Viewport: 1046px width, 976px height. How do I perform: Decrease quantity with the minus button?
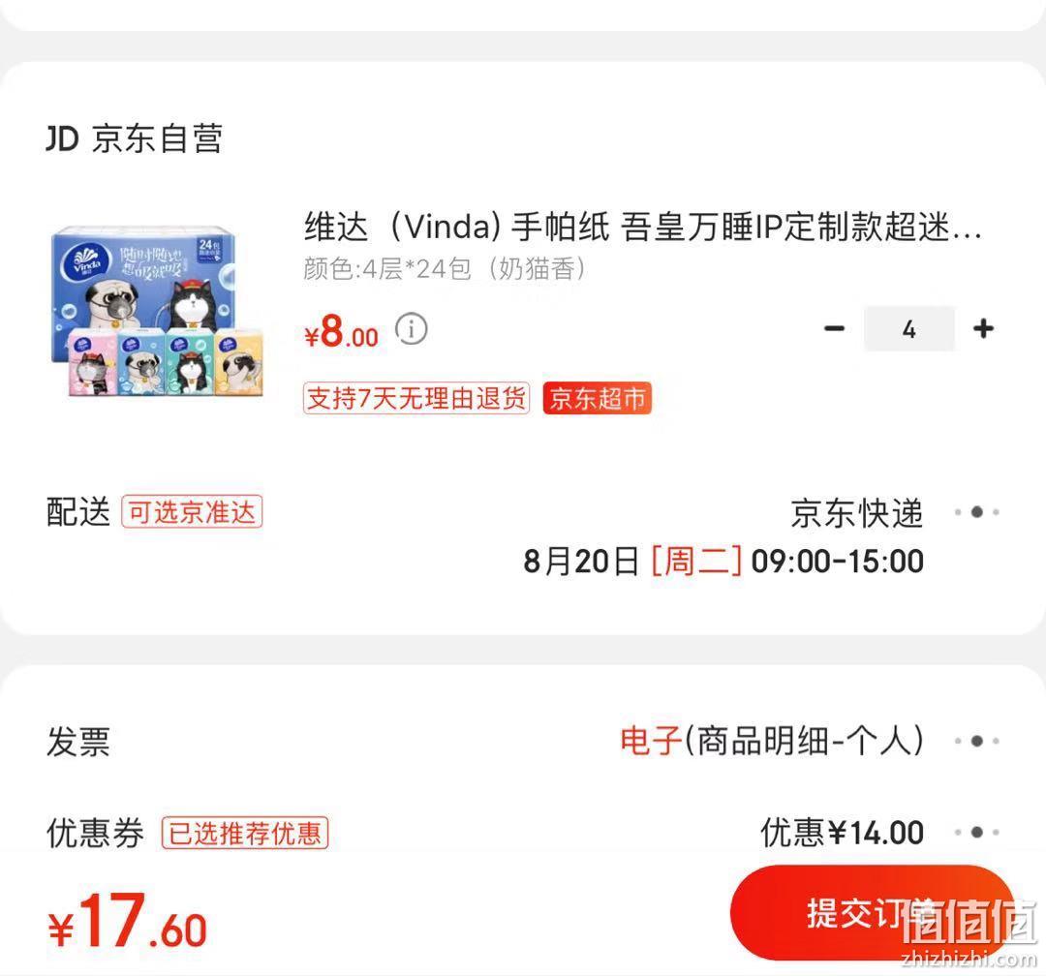834,328
